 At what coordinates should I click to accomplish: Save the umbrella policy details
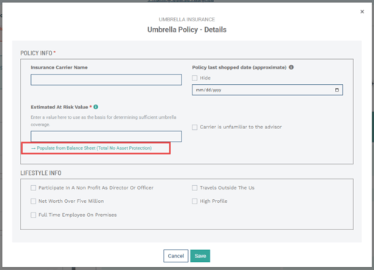tap(200, 256)
